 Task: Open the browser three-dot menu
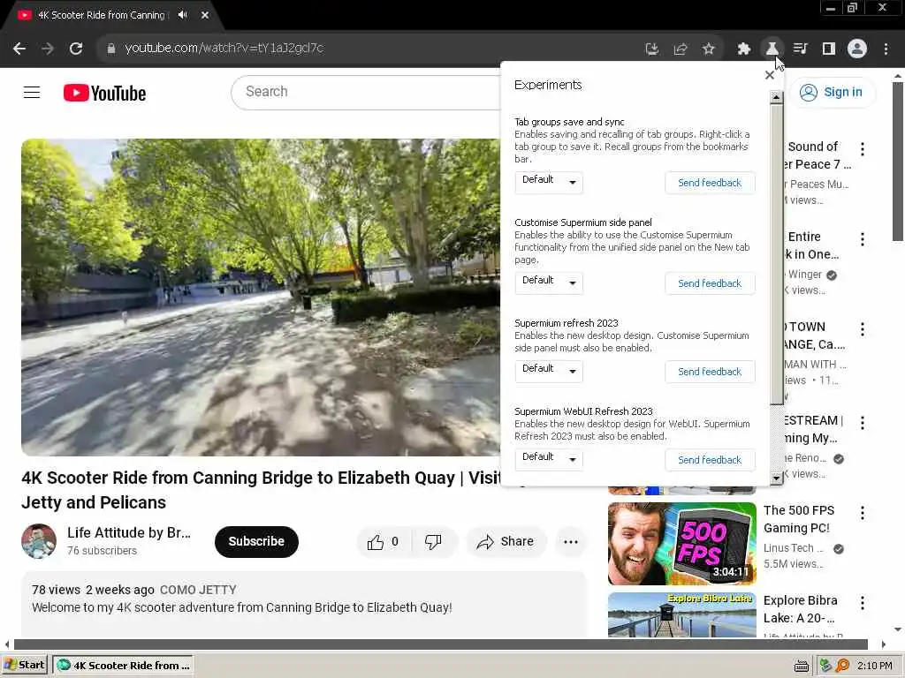pyautogui.click(x=886, y=49)
